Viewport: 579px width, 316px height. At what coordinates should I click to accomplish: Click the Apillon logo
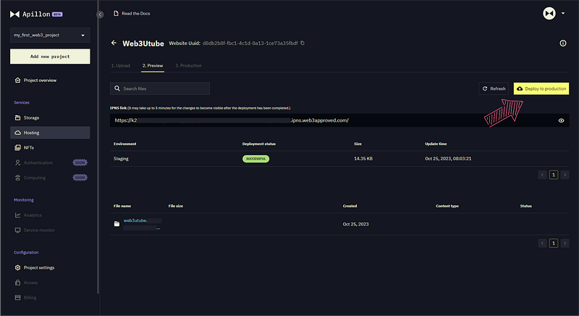(x=30, y=14)
